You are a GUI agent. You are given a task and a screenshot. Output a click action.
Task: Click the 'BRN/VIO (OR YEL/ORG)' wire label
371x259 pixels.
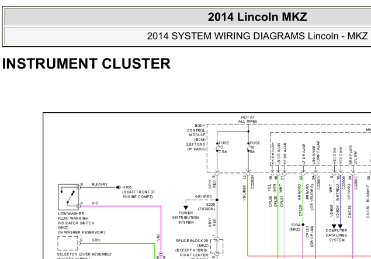(310, 197)
